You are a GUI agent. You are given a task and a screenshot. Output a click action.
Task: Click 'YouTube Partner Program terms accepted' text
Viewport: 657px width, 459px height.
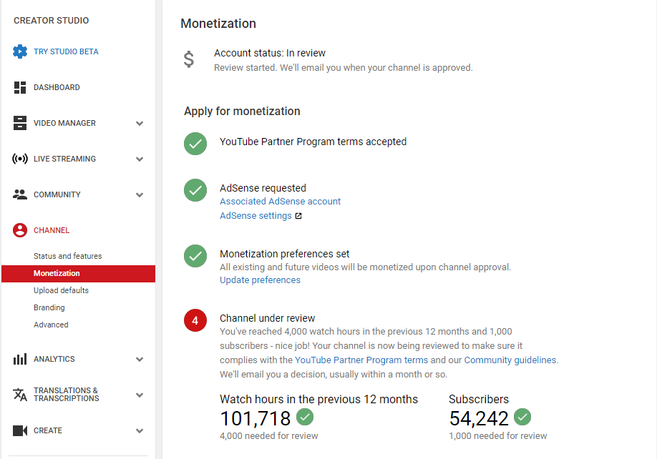[x=313, y=142]
